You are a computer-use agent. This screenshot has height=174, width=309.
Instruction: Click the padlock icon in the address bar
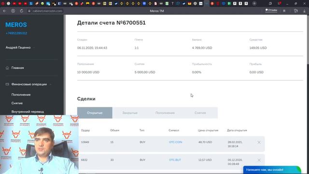click(x=29, y=11)
